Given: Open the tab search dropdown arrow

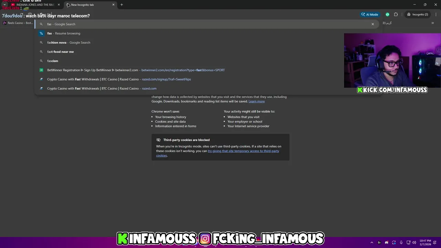Looking at the screenshot, I should point(4,5).
